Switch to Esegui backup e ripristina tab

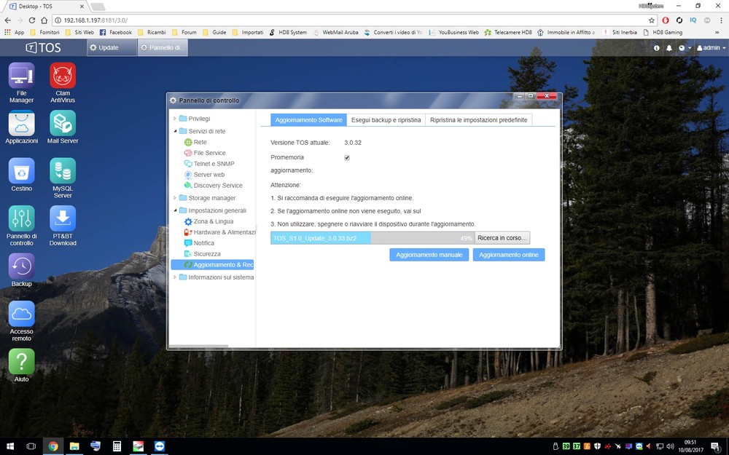point(386,120)
